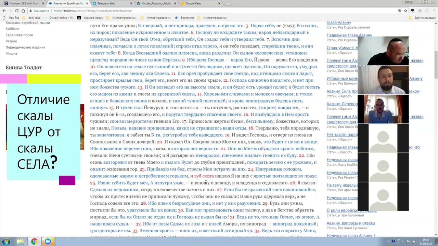Open the browser Home page icon
Image resolution: width=438 pixels, height=246 pixels.
23,11
